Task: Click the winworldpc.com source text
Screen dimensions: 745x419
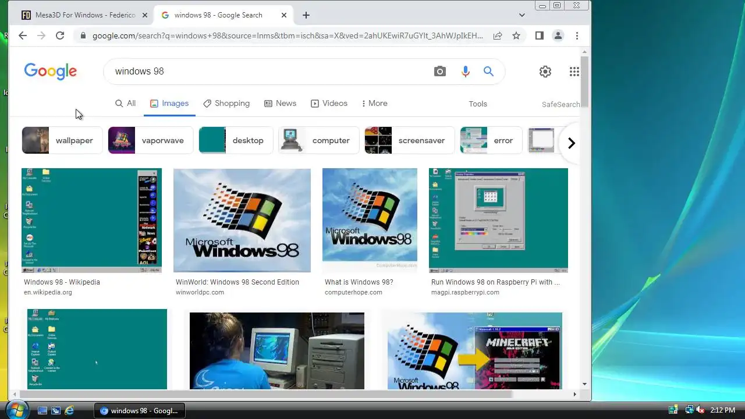Action: [x=200, y=292]
